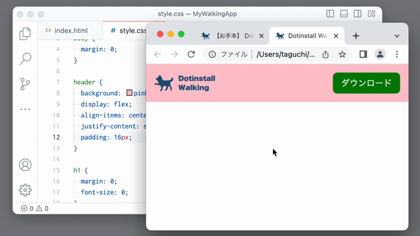The height and width of the screenshot is (236, 420).
Task: Click 'h1 {' selector line
Action: click(x=81, y=170)
